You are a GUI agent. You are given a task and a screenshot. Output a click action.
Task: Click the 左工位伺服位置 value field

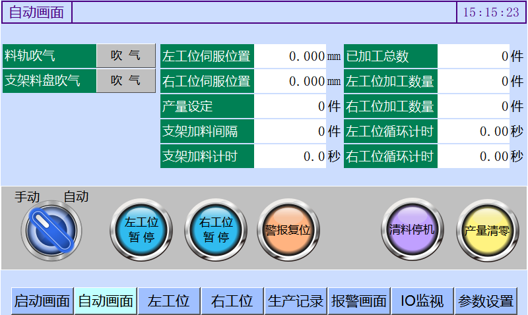(289, 56)
